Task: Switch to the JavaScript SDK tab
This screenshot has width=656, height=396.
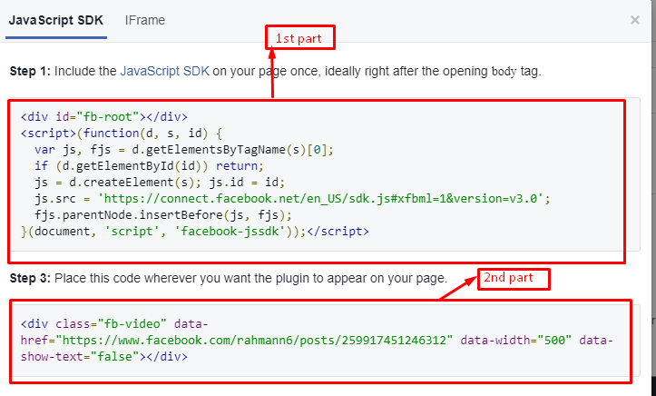Action: (56, 21)
